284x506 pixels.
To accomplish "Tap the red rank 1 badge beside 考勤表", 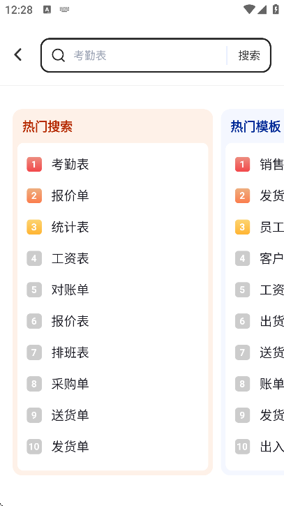I will tap(34, 164).
